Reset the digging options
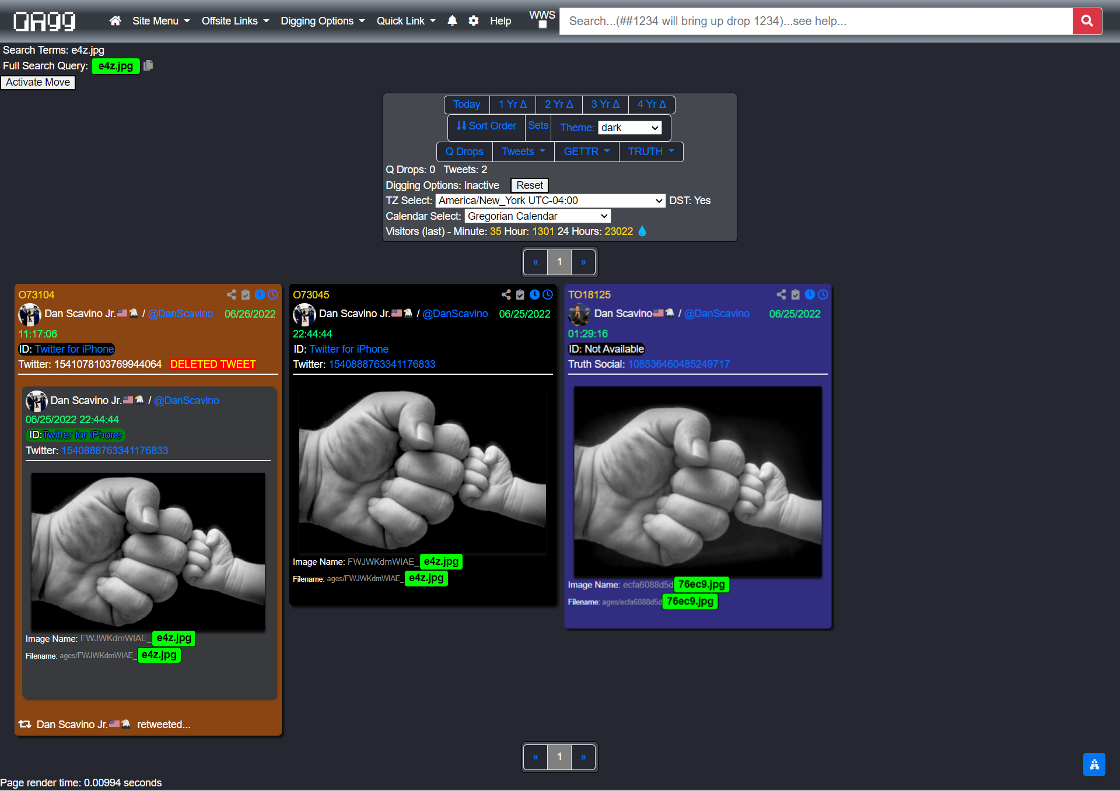This screenshot has width=1120, height=791. 529,185
